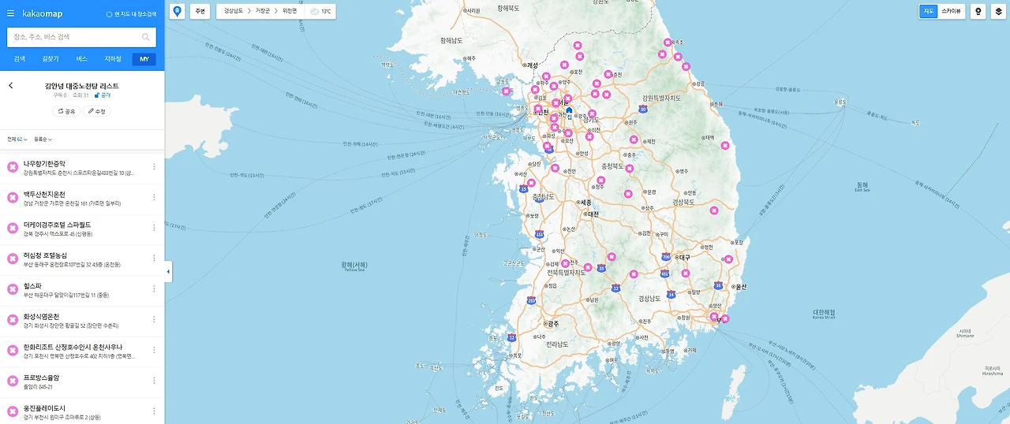Open more options for 나무향기한증막
Screen dimensions: 1010x424
[154, 167]
